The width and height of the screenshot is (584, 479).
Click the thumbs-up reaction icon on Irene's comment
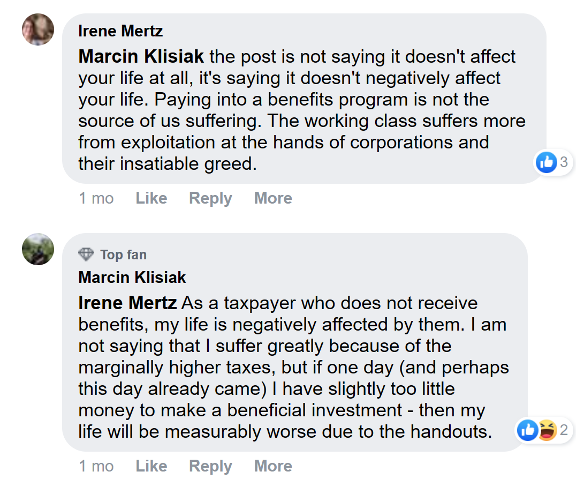pos(546,162)
